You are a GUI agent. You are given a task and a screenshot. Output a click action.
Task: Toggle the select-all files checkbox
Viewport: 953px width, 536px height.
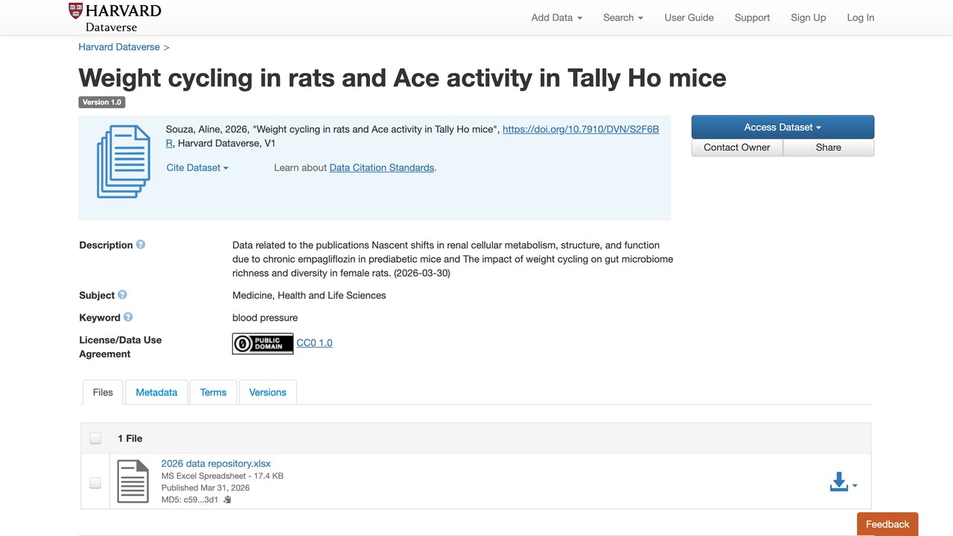point(95,438)
